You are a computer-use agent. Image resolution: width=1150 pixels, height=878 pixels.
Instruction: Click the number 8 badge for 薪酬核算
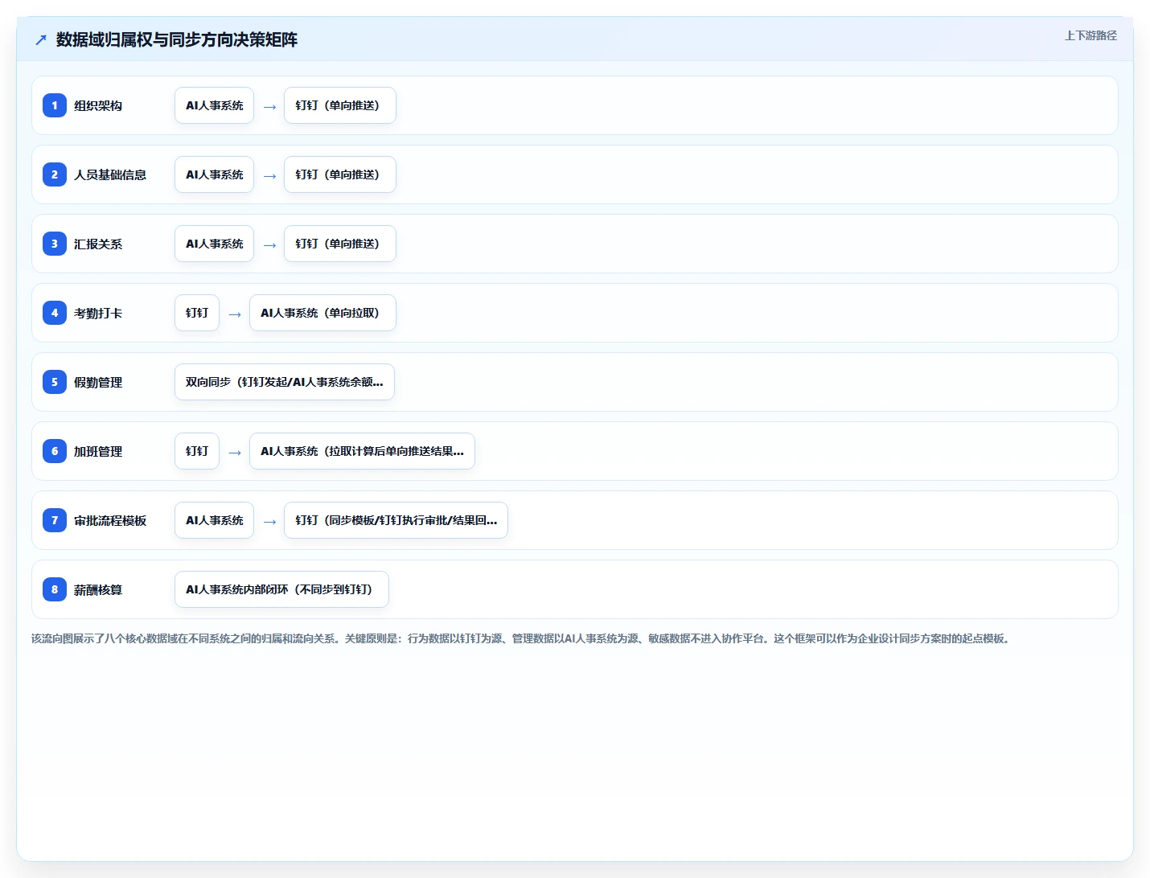pyautogui.click(x=55, y=589)
